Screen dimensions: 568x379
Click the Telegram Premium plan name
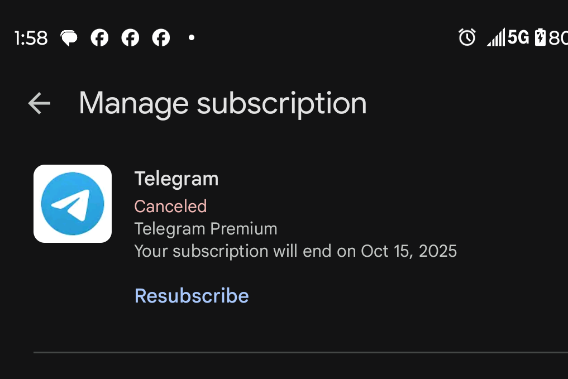click(206, 229)
